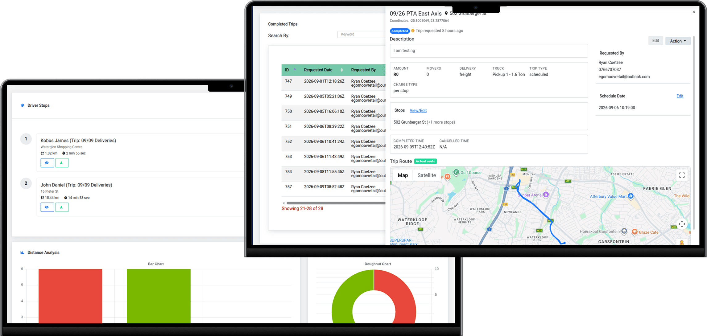Click the location pin beside 502 Grunberger St
This screenshot has width=707, height=336.
(446, 13)
